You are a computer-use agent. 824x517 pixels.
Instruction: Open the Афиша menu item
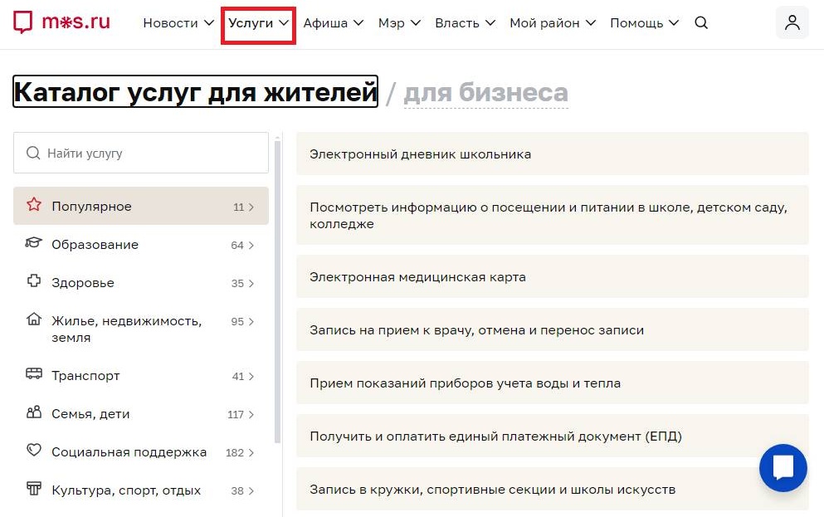pyautogui.click(x=326, y=23)
